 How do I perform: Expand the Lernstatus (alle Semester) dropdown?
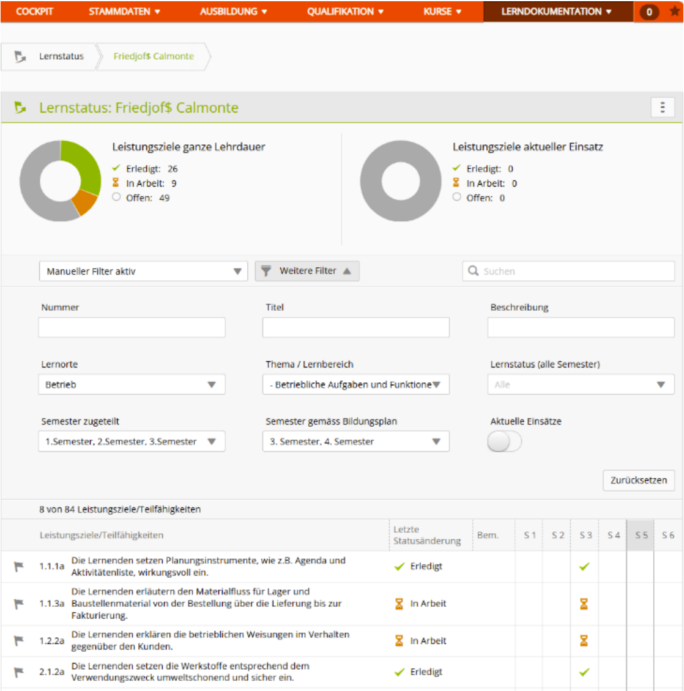point(581,385)
